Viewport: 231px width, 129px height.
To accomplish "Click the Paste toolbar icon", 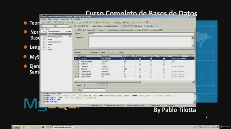I will click(x=56, y=22).
